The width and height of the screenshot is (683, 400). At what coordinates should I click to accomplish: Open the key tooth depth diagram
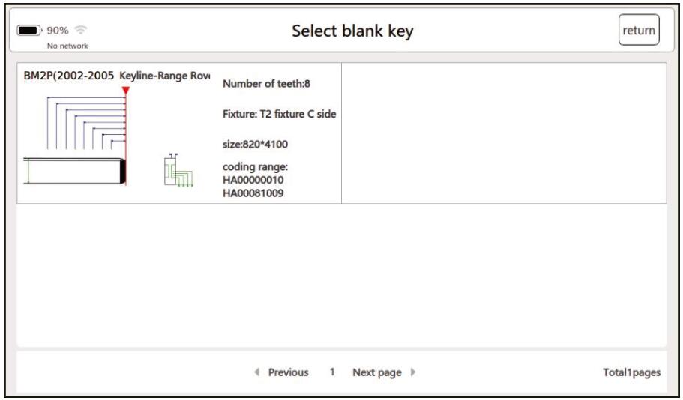[x=86, y=122]
